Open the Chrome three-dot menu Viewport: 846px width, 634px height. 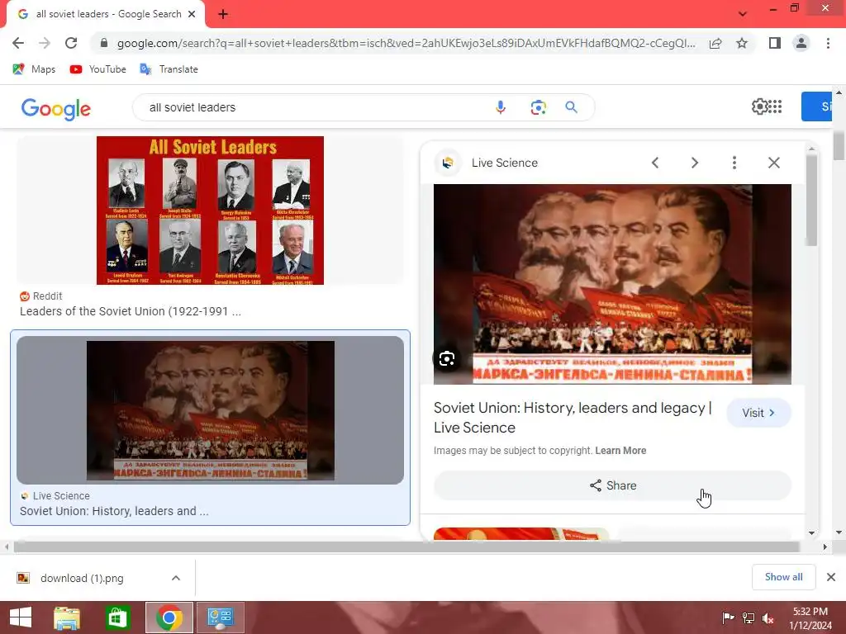pos(828,43)
